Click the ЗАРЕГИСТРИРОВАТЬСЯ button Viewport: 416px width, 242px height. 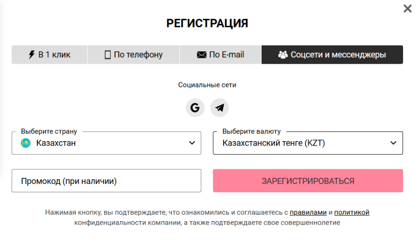[308, 181]
